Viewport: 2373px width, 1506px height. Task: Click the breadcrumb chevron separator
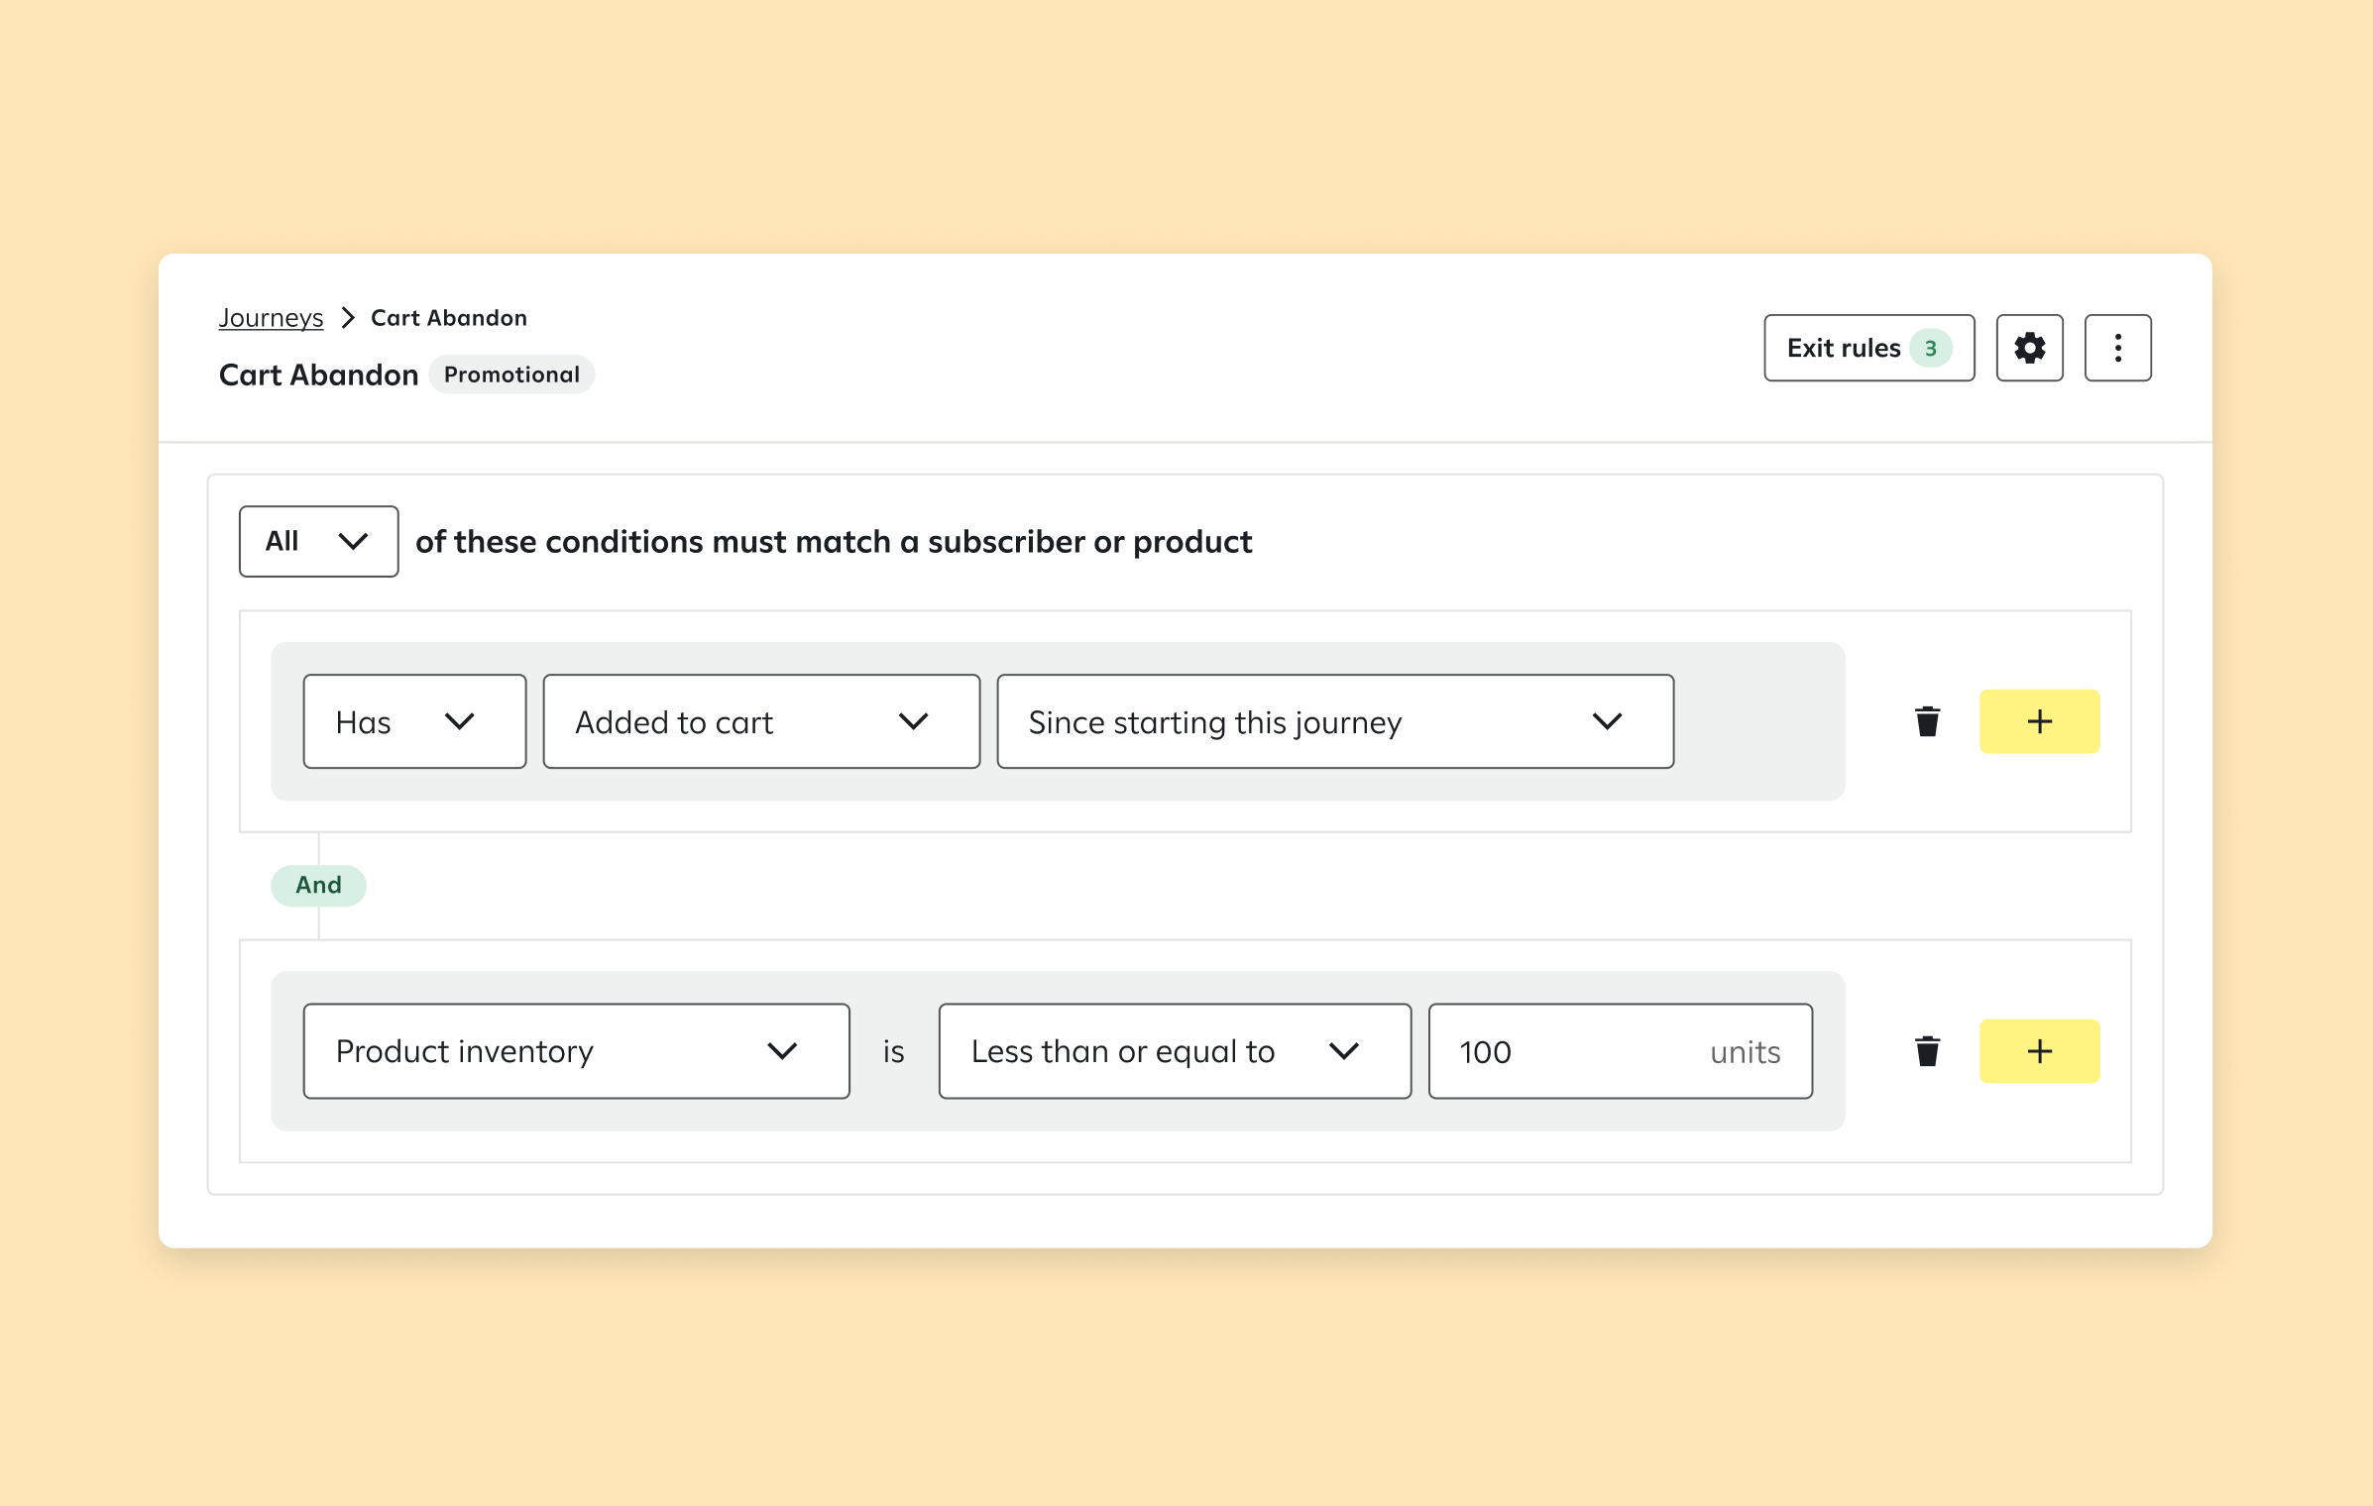(347, 318)
